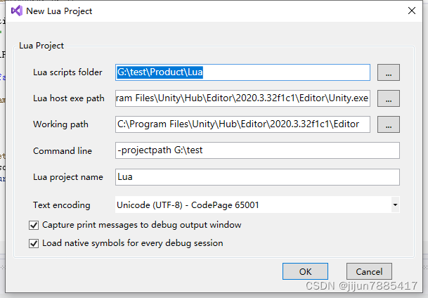Browse for the Lua scripts folder

click(389, 72)
